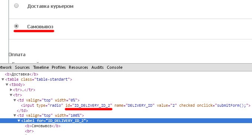This screenshot has width=252, height=135.
Task: Click the name="DELIVERY_ID" attribute
Action: [x=135, y=105]
